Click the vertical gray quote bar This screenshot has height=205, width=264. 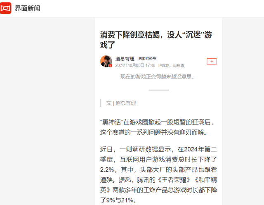(101, 103)
